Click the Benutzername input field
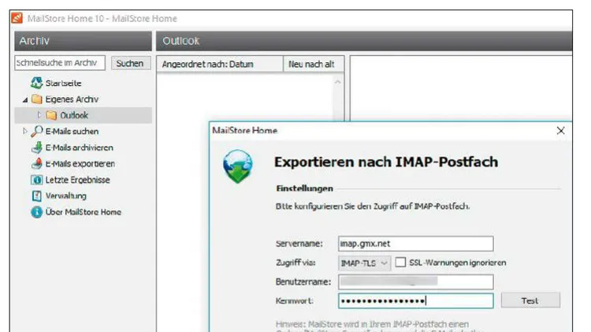 point(416,282)
